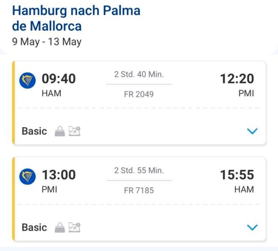Click the 09:40 departure time

[x=58, y=79]
